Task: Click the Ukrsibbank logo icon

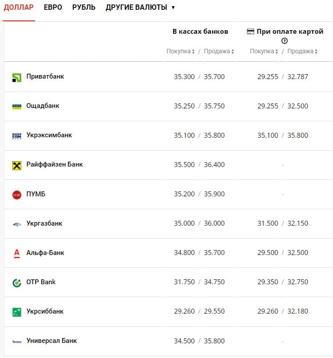Action: [x=17, y=312]
